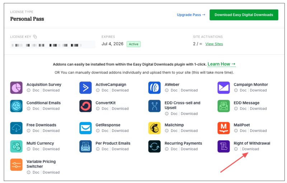Image resolution: width=287 pixels, height=183 pixels.
Task: Click the blurred license key field
Action: pyautogui.click(x=53, y=45)
